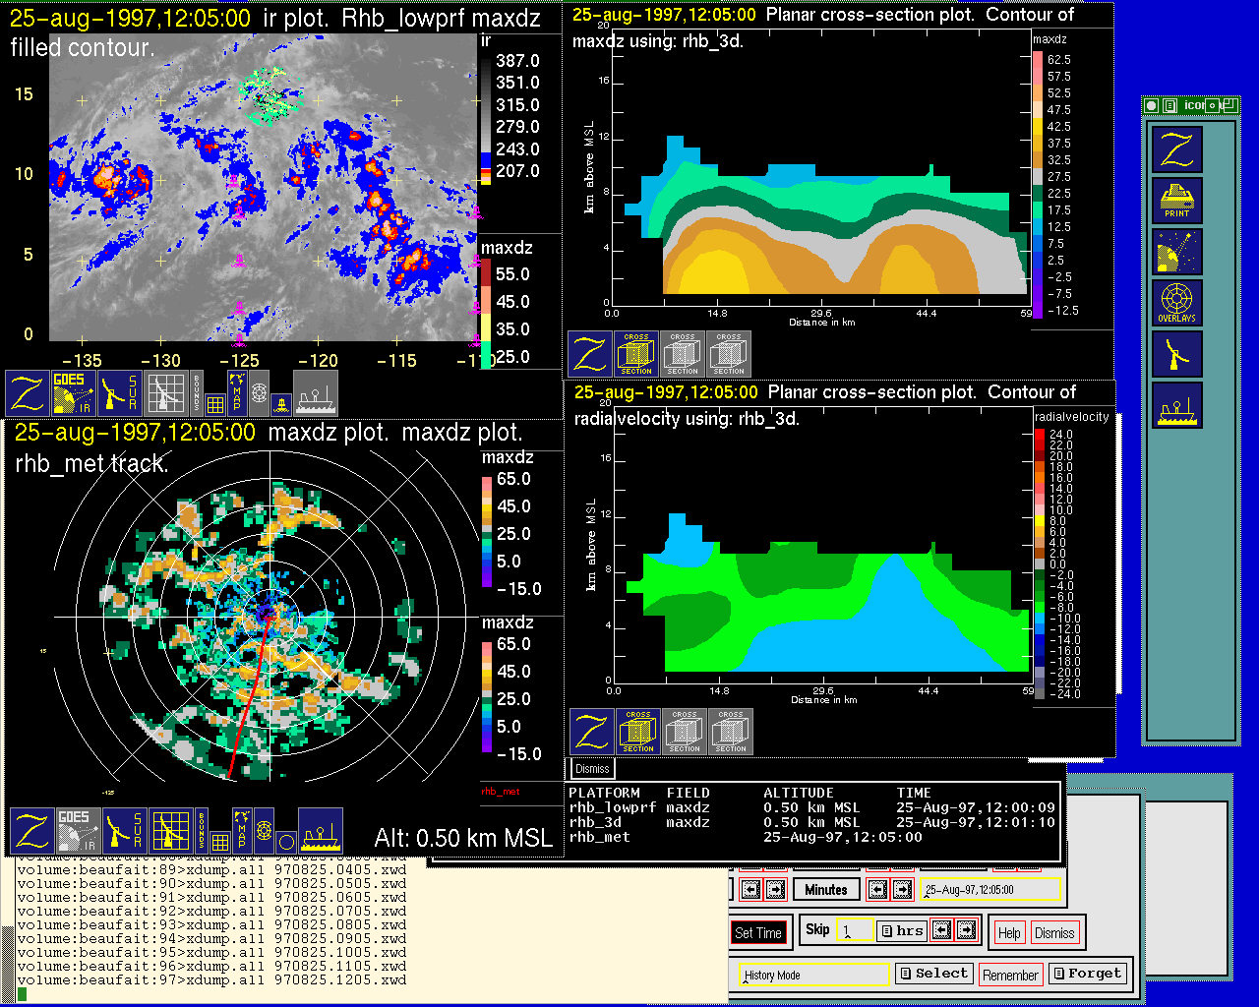Select the active CROSS SECTION icon in maxdz cross-section
The height and width of the screenshot is (1007, 1259).
pyautogui.click(x=636, y=354)
